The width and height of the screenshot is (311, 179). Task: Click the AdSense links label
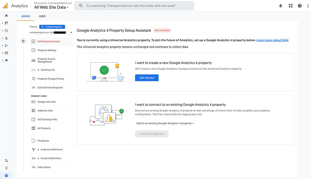click(x=45, y=111)
